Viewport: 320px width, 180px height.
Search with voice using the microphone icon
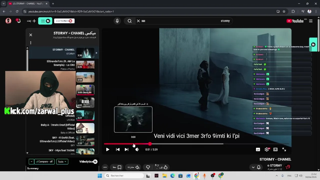point(117,21)
